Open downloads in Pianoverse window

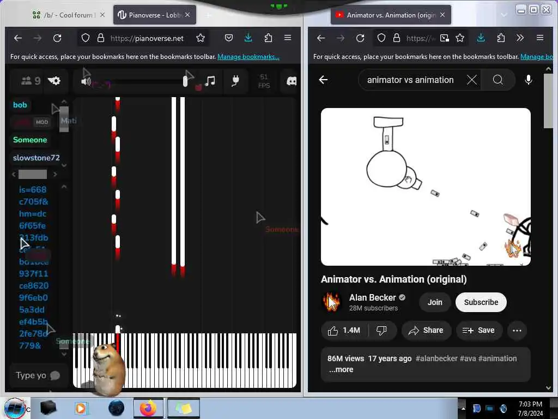(248, 38)
